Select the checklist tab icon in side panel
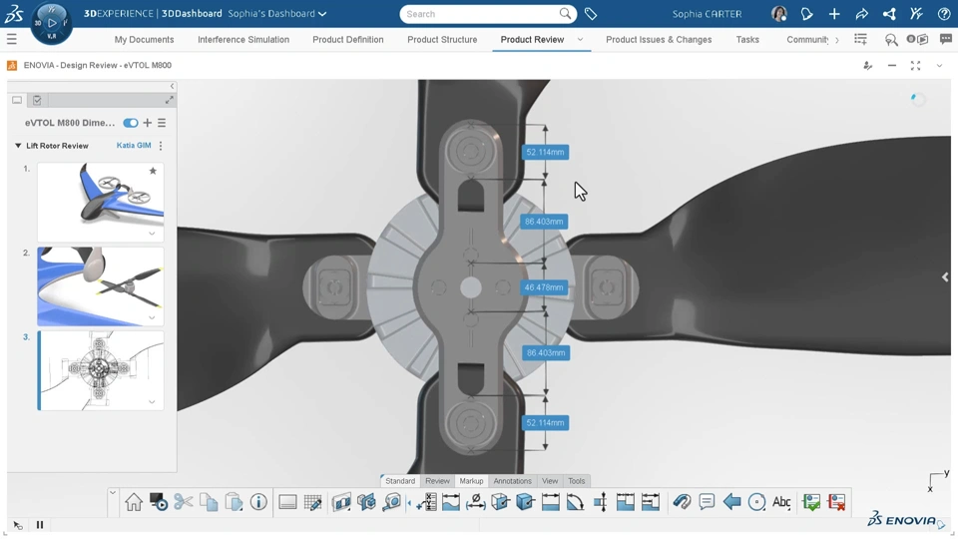 [x=37, y=100]
